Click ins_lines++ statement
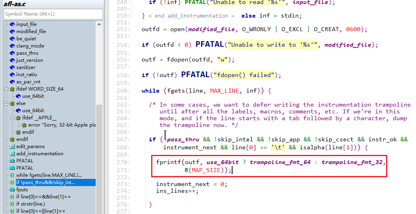 [177, 191]
